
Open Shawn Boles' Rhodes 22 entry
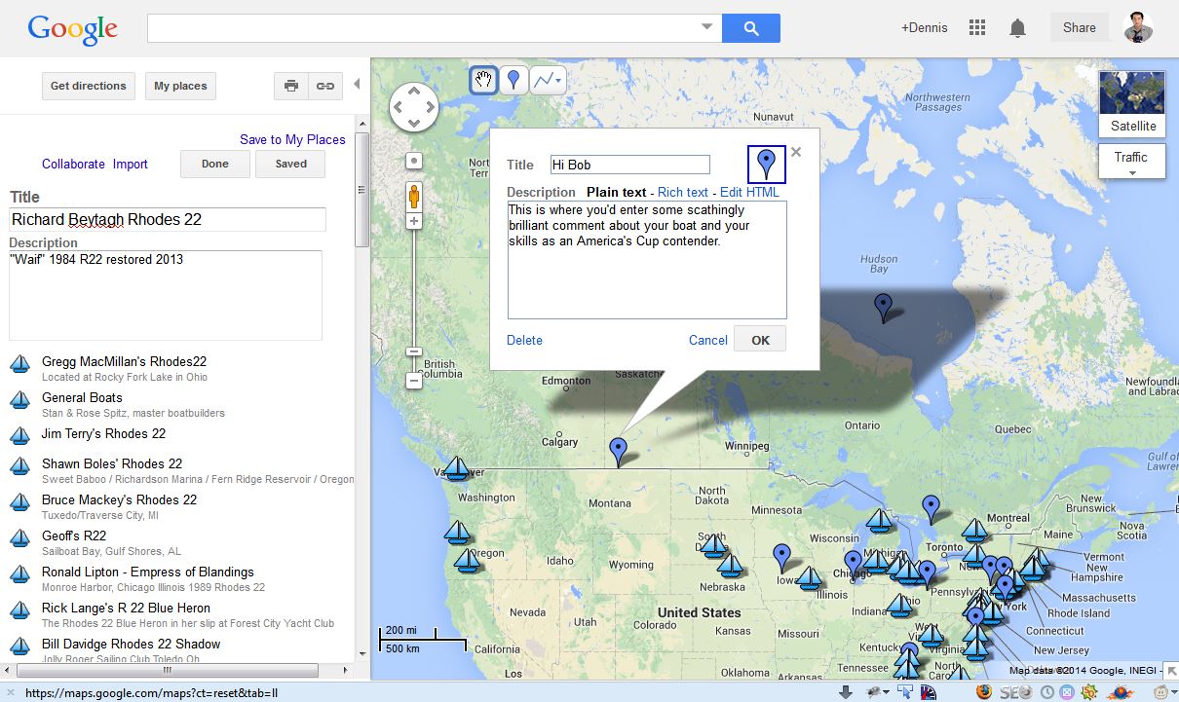coord(112,463)
